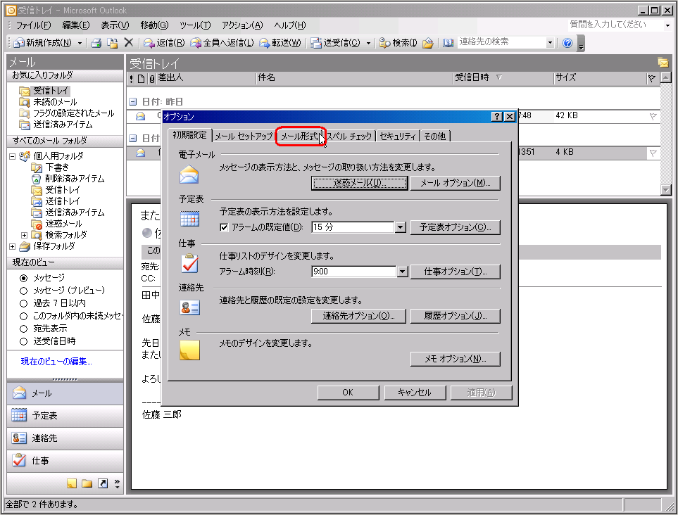Viewport: 678px width, 515px height.
Task: Switch to 予定表 navigation pane button
Action: pos(65,416)
